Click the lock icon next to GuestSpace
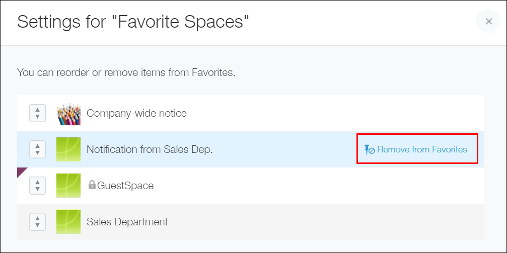Viewport: 507px width, 253px height. 92,185
